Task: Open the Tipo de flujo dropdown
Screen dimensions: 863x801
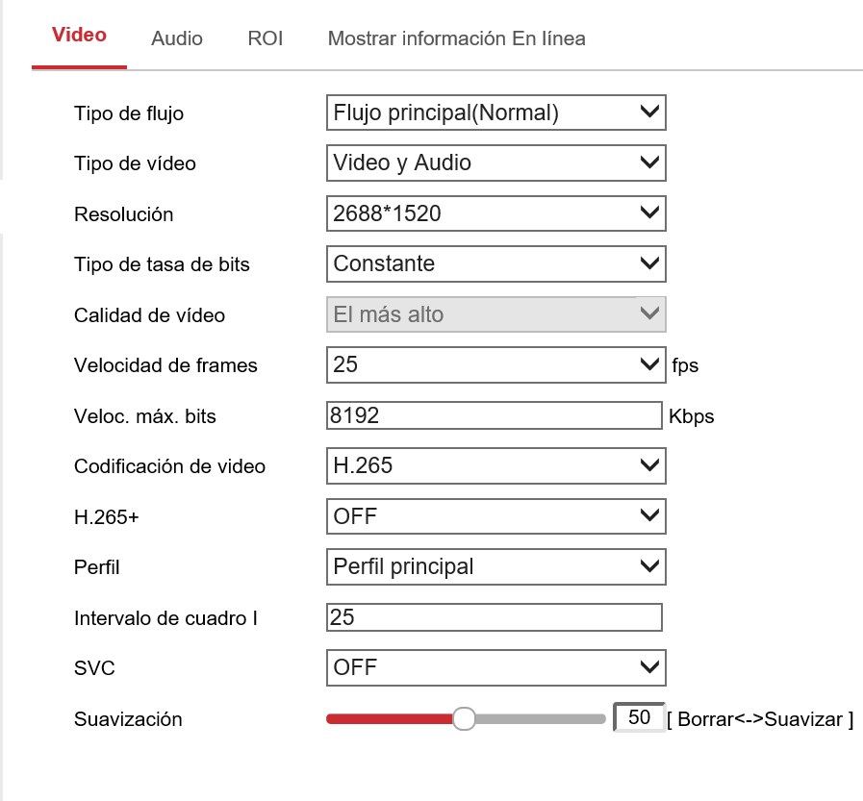Action: [495, 113]
